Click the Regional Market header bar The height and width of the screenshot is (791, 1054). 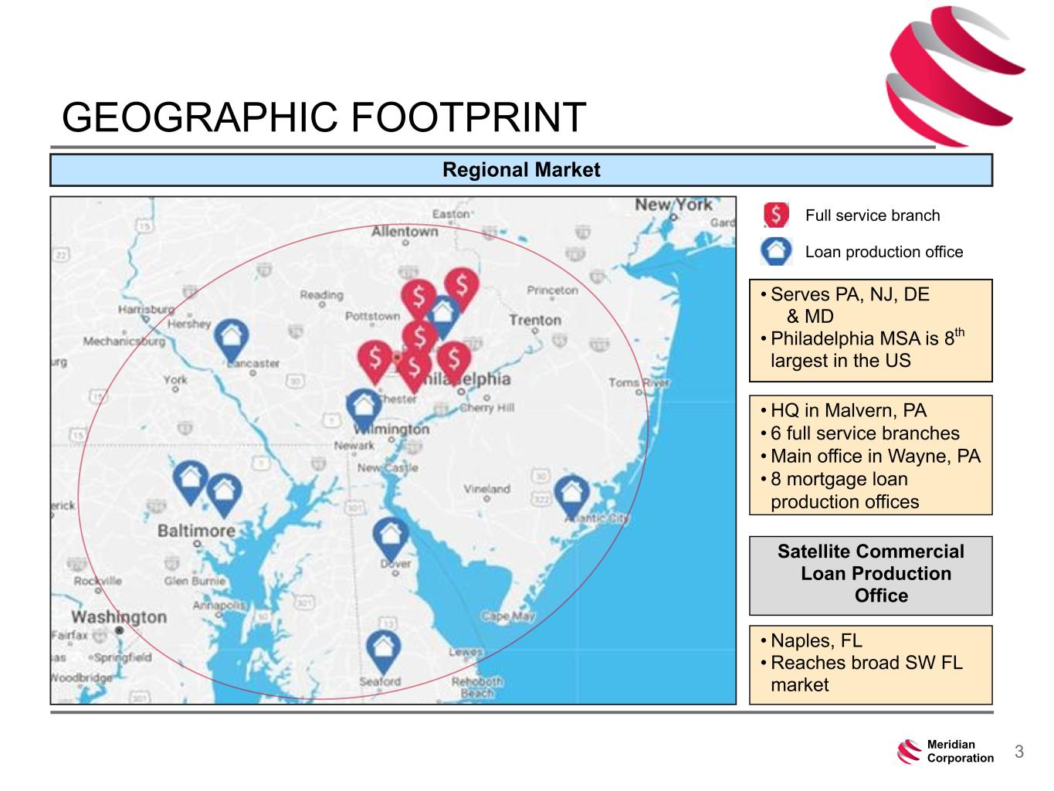pos(521,170)
